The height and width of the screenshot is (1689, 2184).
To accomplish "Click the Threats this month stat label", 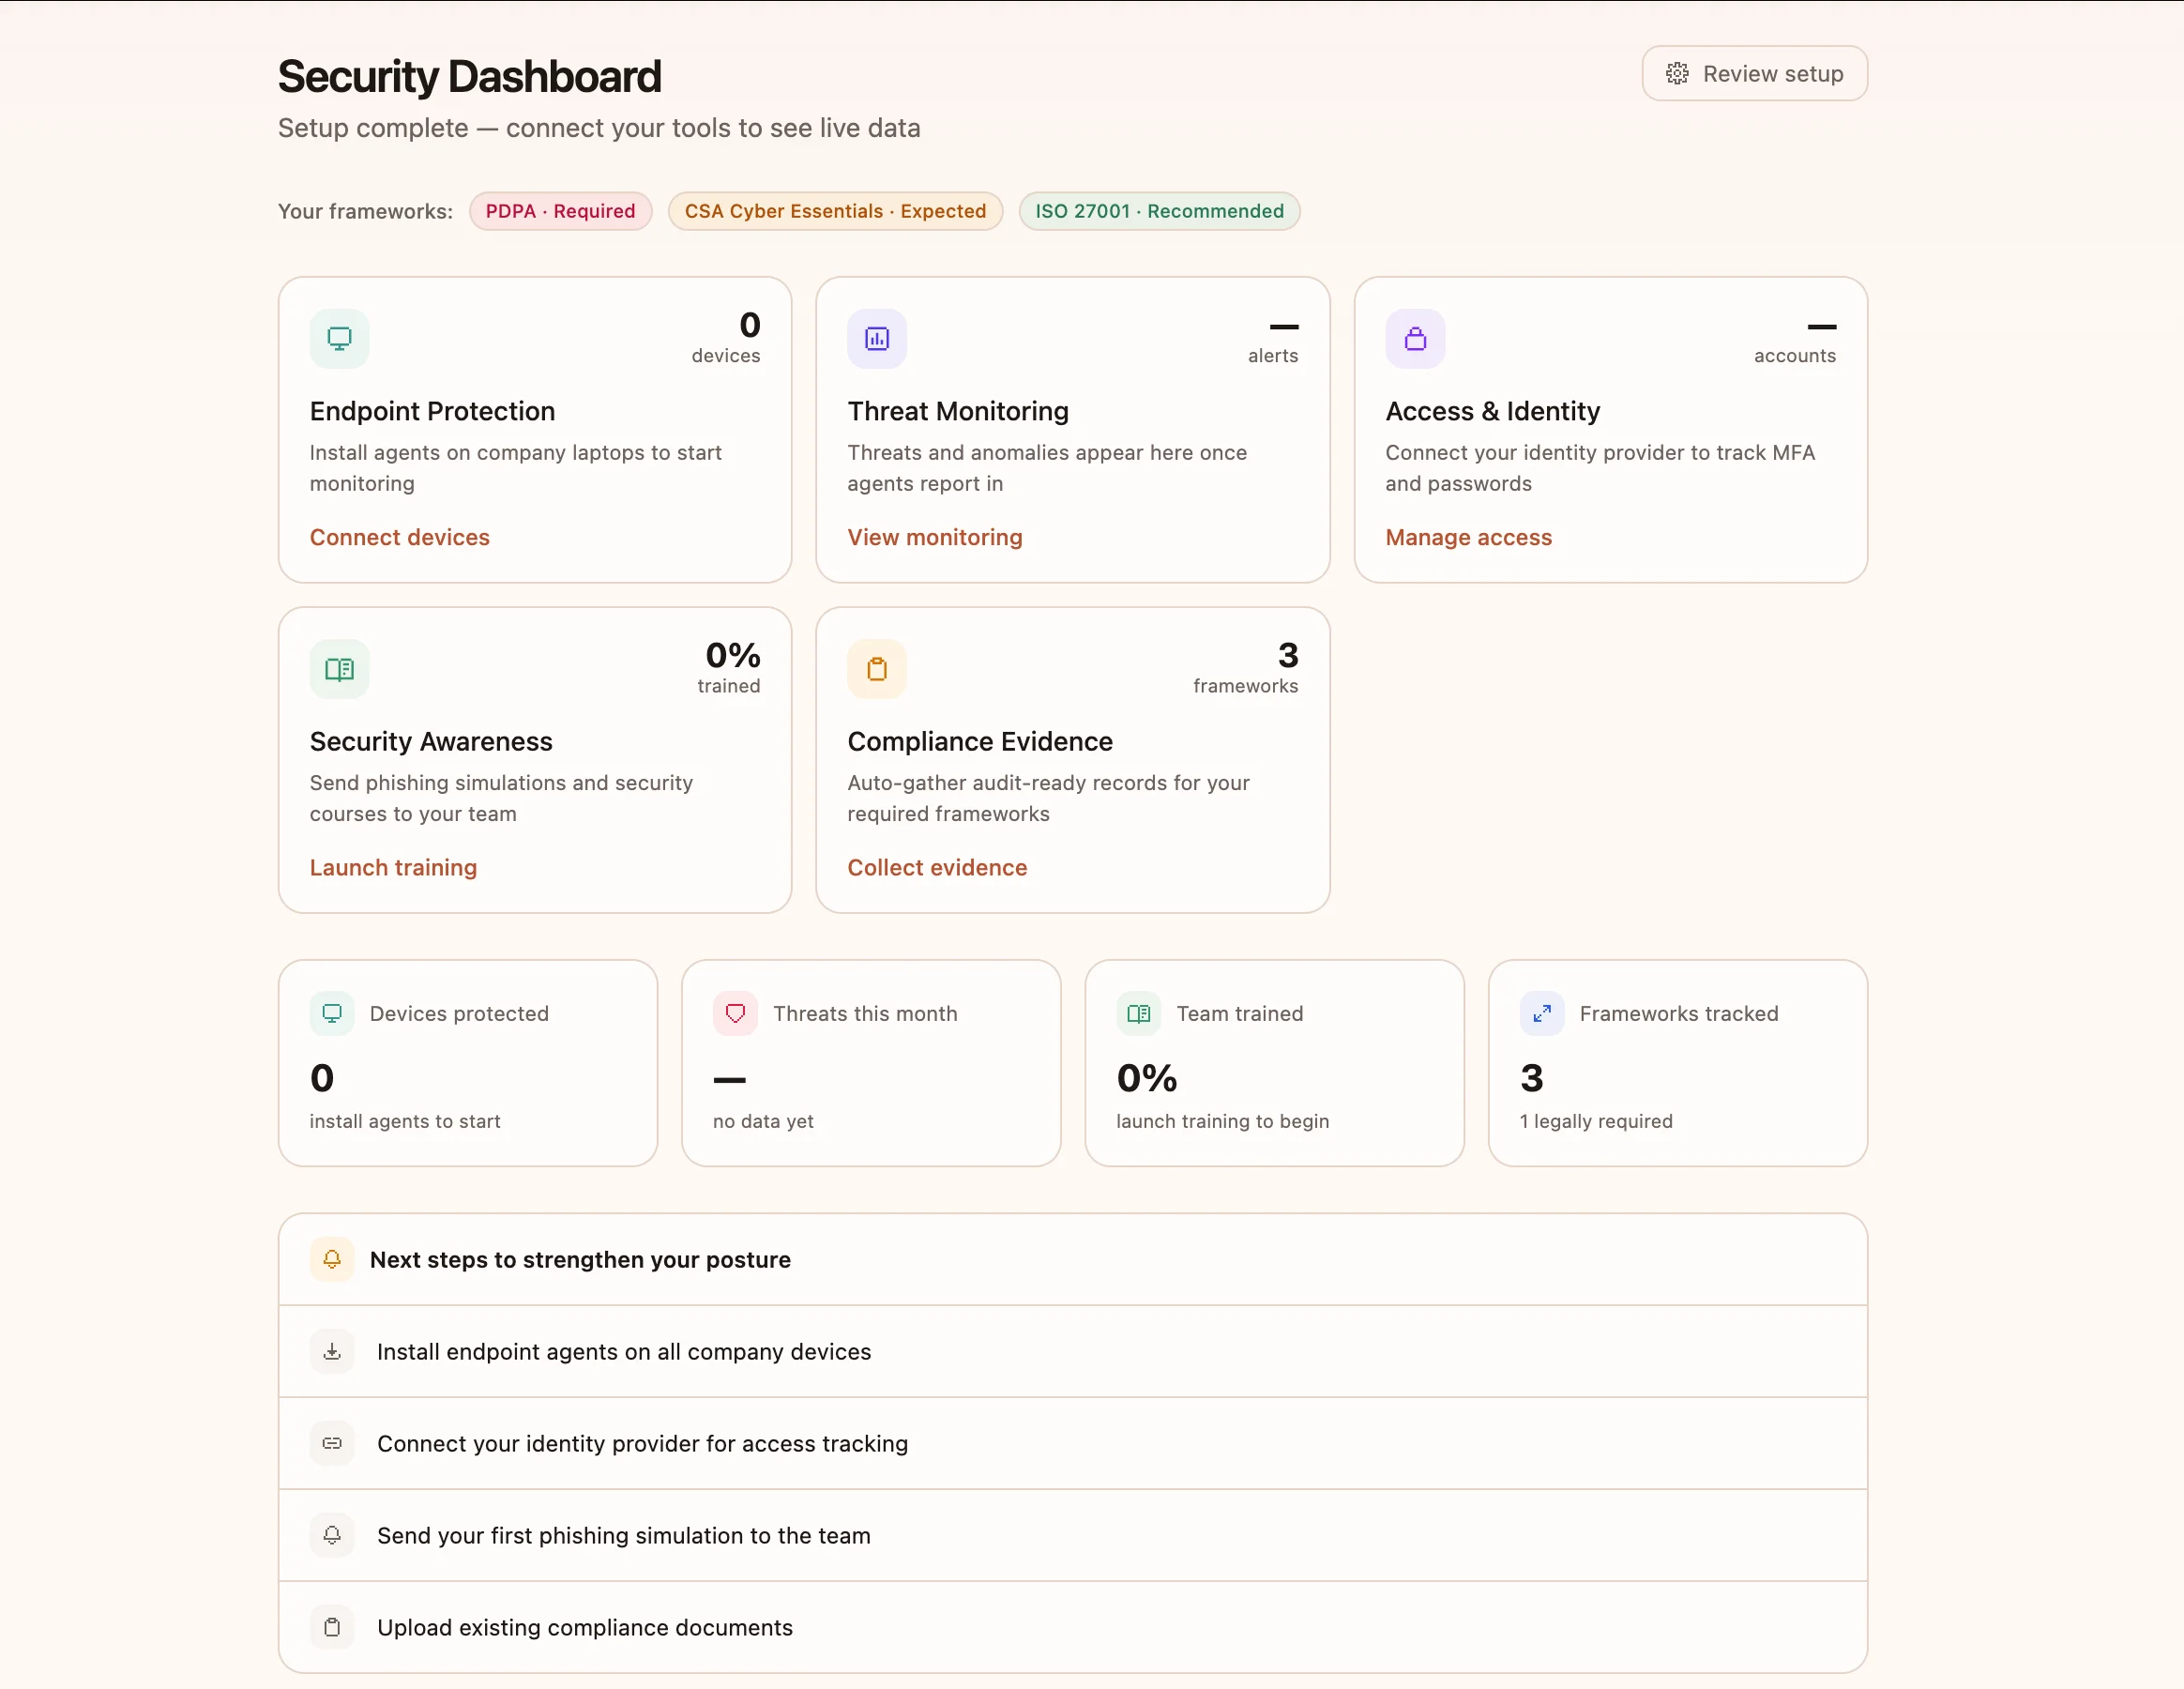I will [x=865, y=1013].
